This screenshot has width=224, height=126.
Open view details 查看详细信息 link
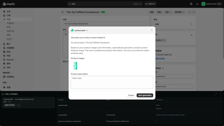click(160, 59)
